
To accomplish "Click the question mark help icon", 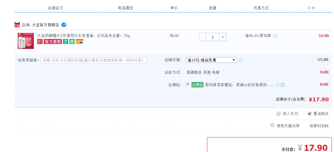I will [282, 85].
